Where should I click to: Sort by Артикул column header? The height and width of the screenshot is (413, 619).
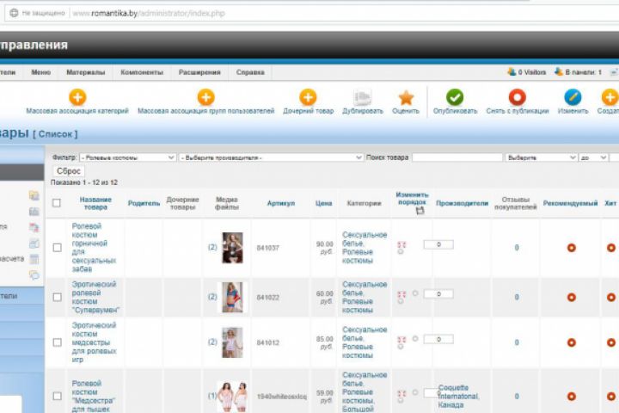[280, 203]
